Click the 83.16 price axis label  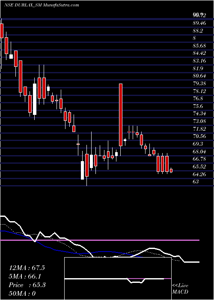[199, 61]
